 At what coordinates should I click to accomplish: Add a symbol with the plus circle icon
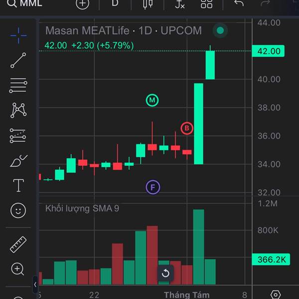pos(82,3)
